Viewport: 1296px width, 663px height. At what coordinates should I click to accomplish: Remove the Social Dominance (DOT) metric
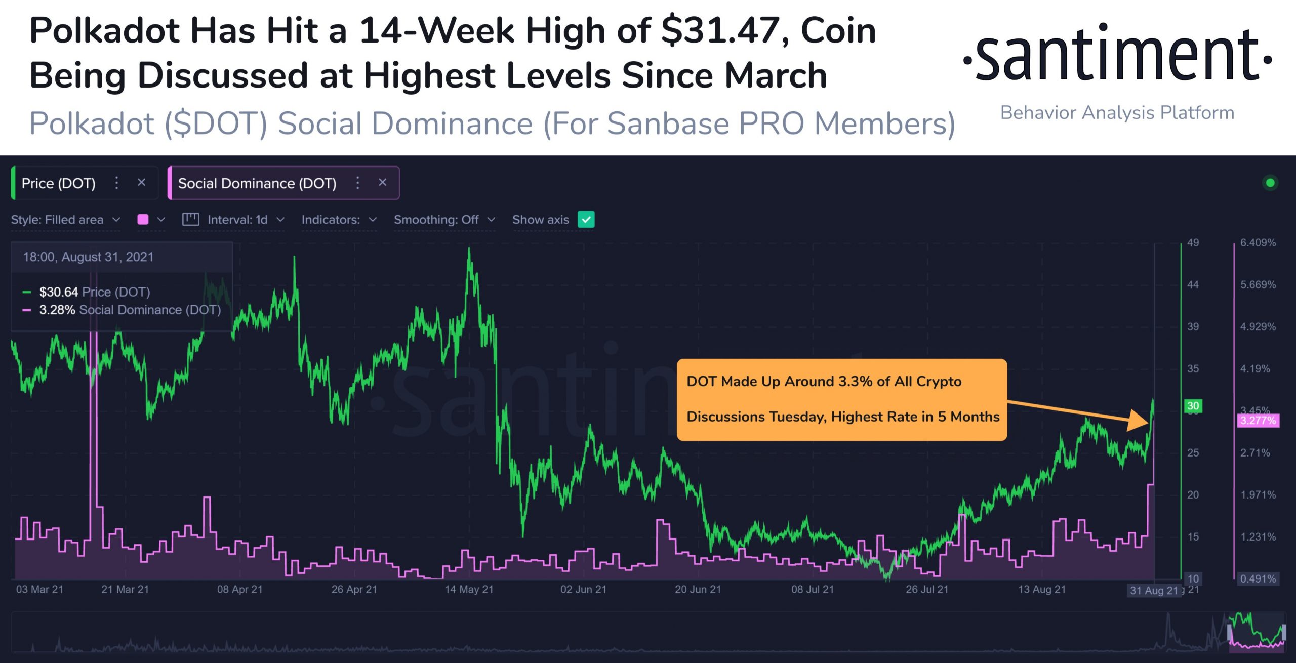point(383,183)
